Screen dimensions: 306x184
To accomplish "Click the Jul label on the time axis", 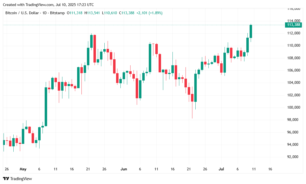I will click(x=221, y=169).
